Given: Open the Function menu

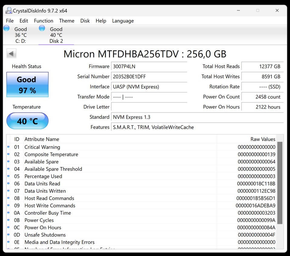Looking at the screenshot, I should click(x=43, y=21).
